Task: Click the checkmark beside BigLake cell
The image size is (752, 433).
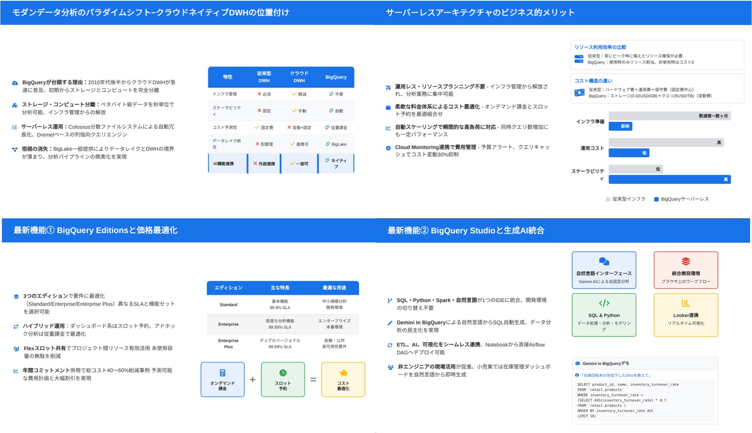Action: click(327, 144)
